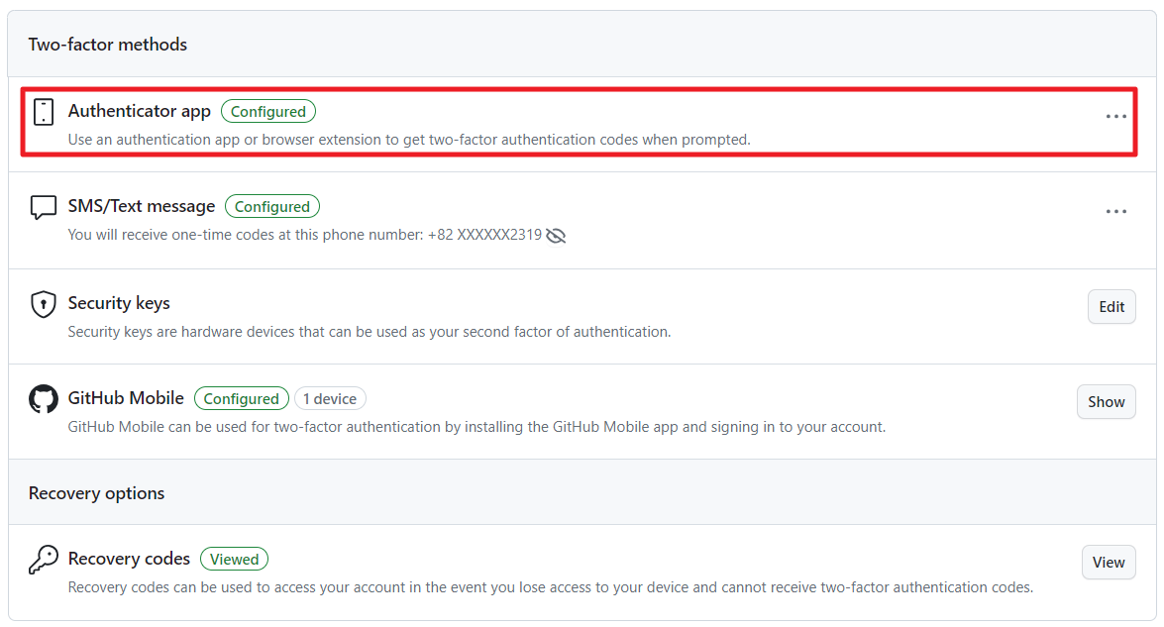Click the View button for Recovery codes
Image resolution: width=1164 pixels, height=627 pixels.
click(1109, 563)
